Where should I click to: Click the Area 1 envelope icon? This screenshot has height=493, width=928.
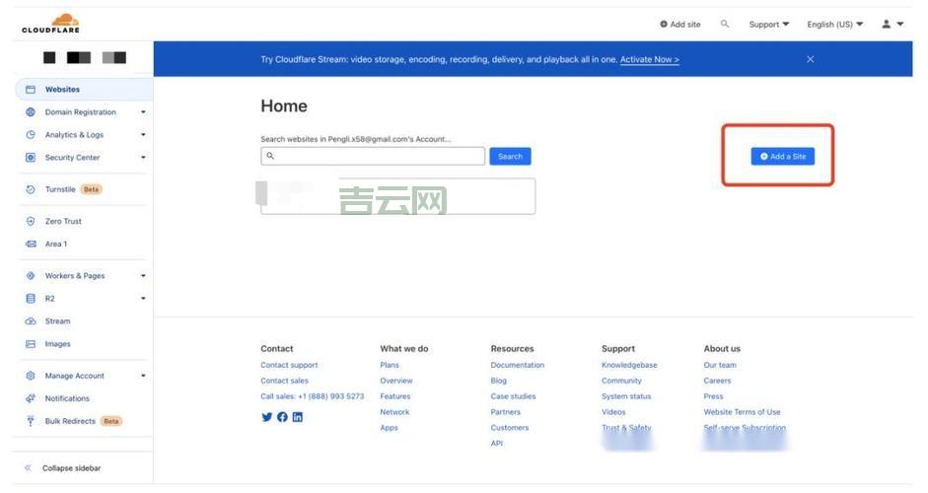coord(31,245)
